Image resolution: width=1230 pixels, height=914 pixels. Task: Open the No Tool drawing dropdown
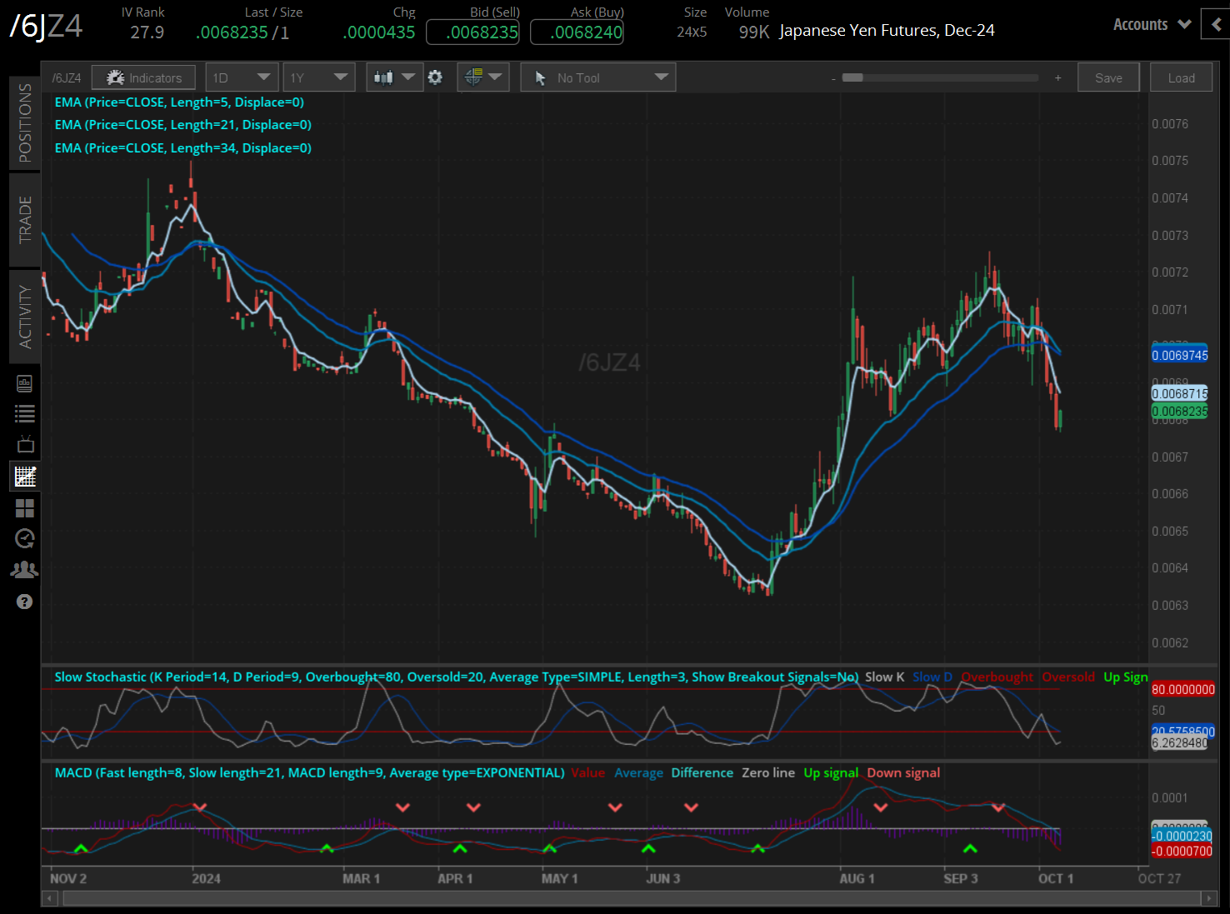(597, 77)
